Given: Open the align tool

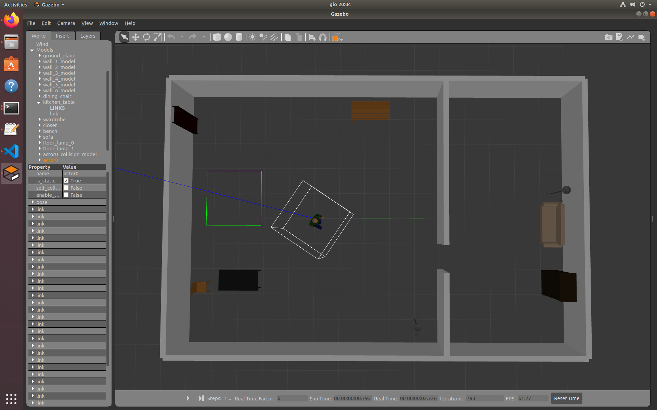Looking at the screenshot, I should [x=312, y=37].
